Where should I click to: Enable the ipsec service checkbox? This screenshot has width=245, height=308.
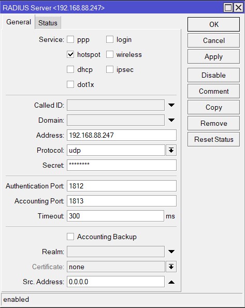click(110, 69)
